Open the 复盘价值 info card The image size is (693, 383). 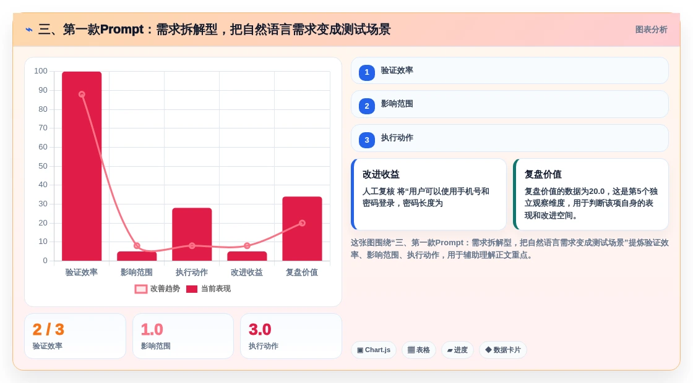[591, 194]
